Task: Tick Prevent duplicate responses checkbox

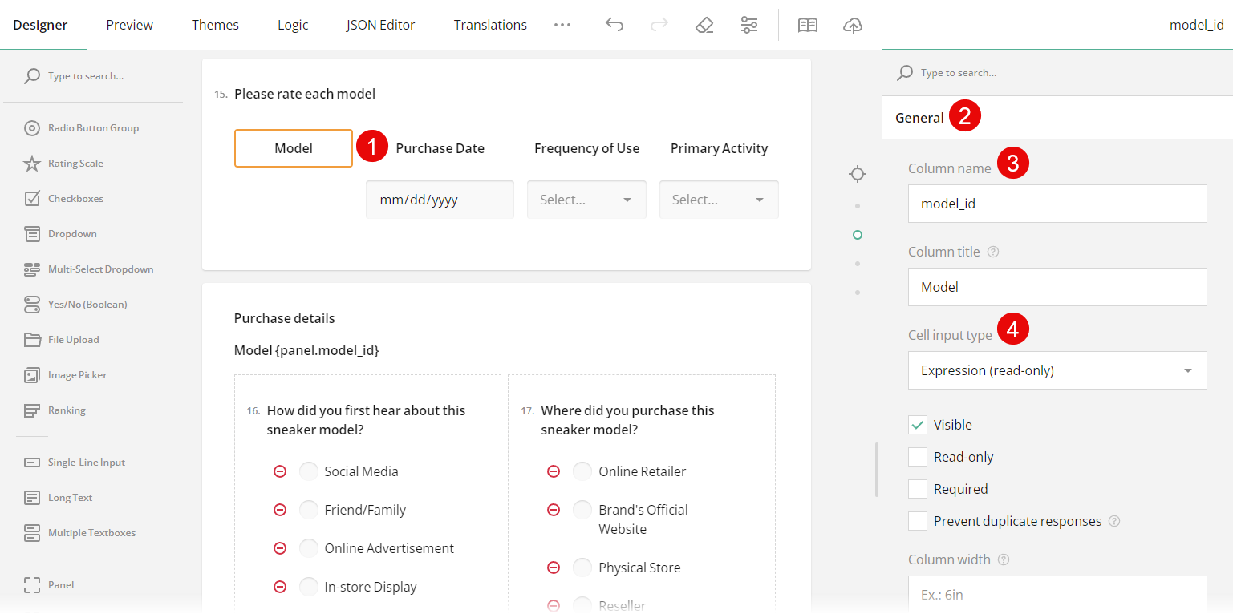Action: pos(918,521)
